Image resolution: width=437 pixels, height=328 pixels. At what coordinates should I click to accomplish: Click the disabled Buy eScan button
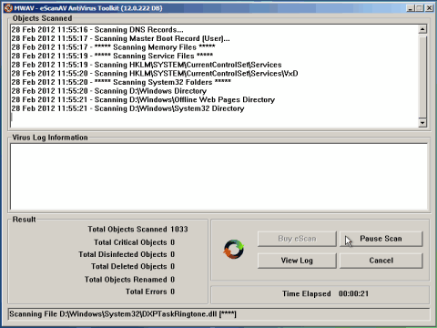tap(297, 239)
